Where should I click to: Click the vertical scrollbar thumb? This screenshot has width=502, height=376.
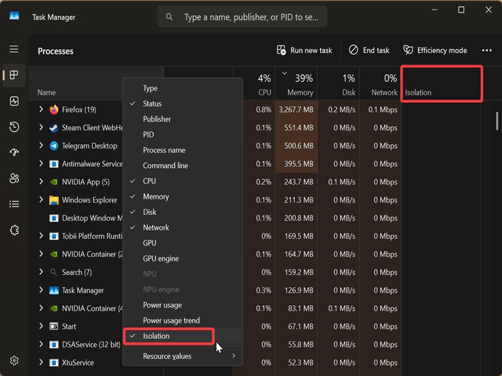pyautogui.click(x=497, y=121)
